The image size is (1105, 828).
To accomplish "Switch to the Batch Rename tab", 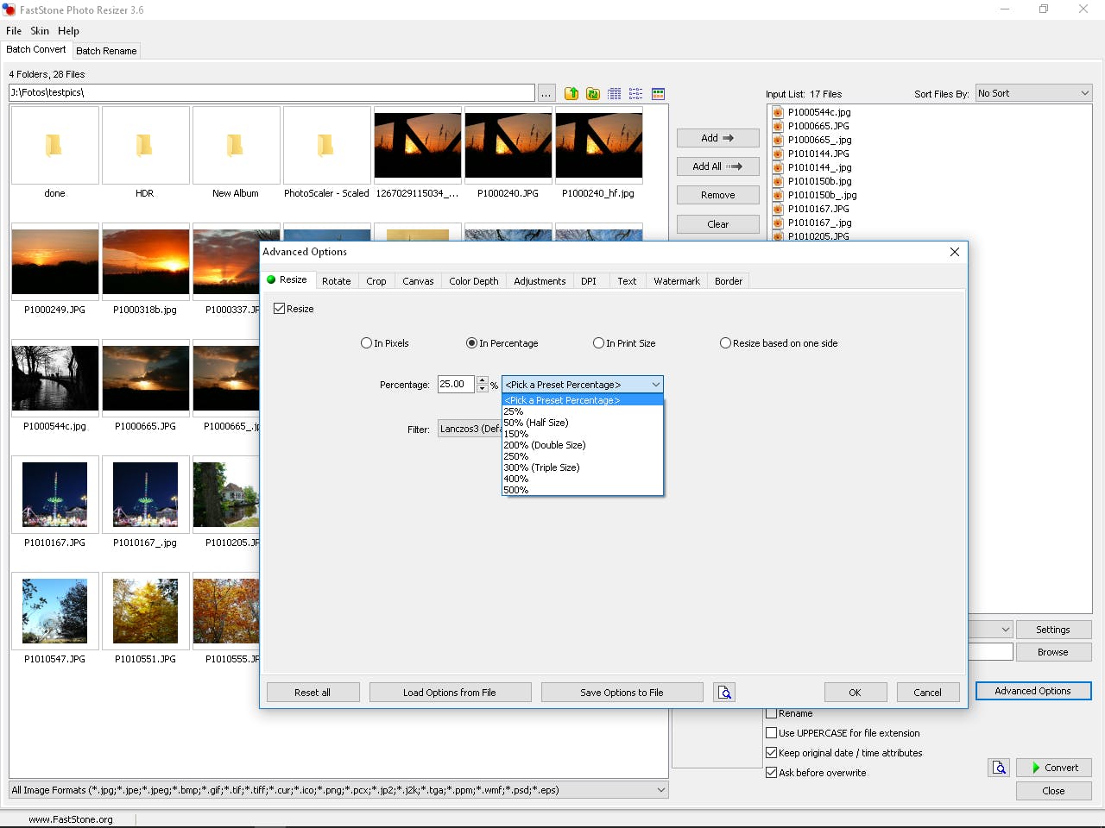I will (106, 51).
